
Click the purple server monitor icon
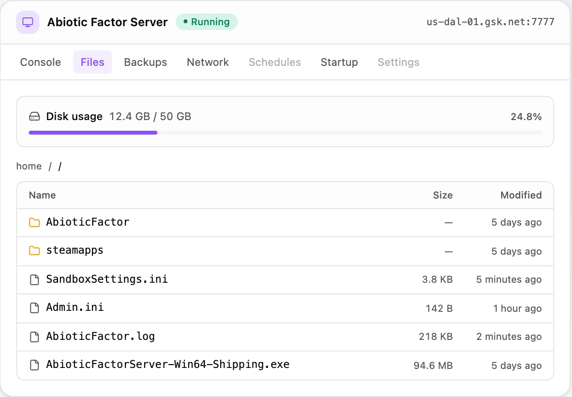28,22
